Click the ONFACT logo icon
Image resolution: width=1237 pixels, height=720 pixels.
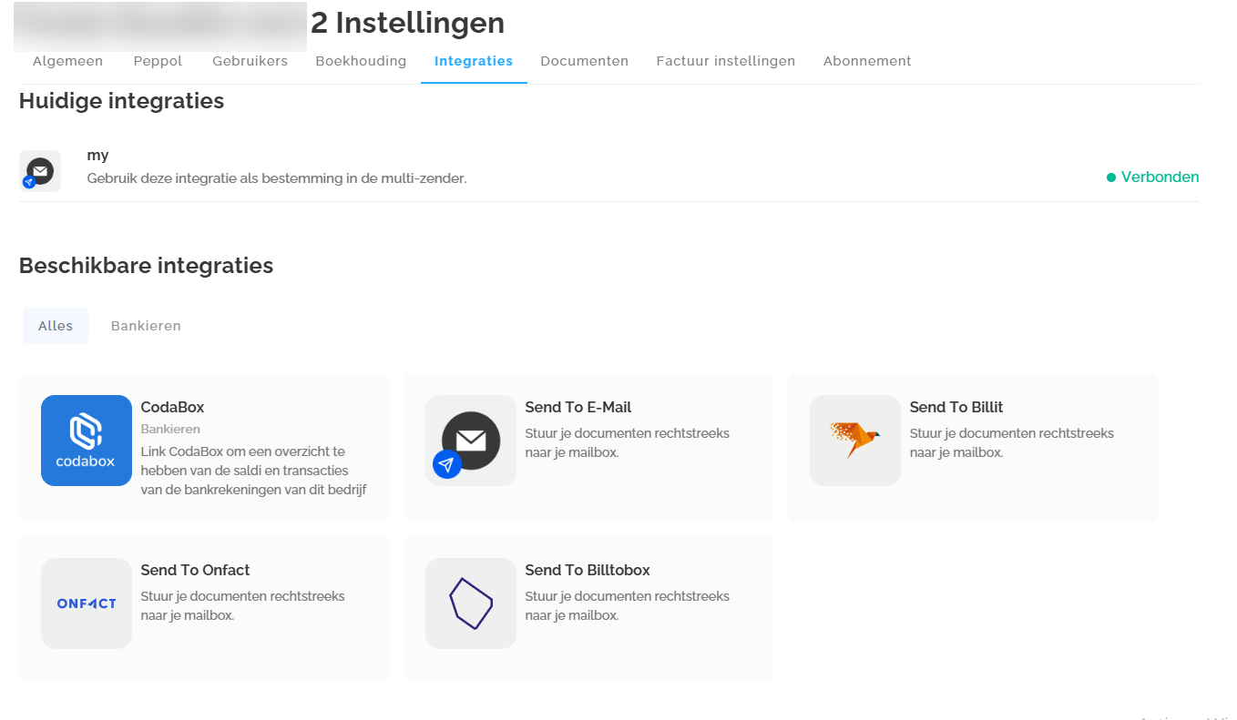(x=87, y=603)
